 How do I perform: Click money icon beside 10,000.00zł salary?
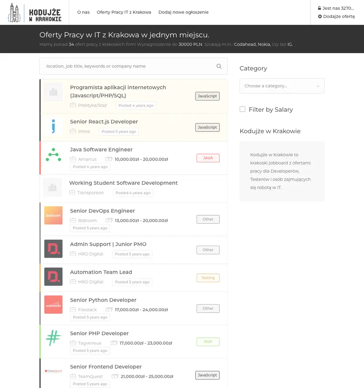pos(109,159)
